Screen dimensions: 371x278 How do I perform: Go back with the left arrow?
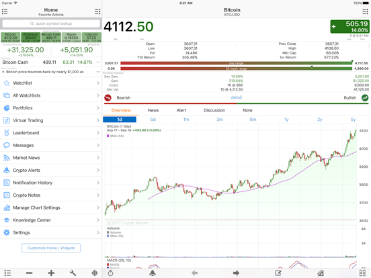pos(194,273)
